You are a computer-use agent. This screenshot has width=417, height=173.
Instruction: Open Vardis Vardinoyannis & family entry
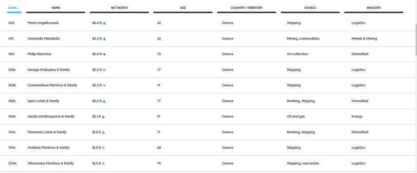[51, 116]
